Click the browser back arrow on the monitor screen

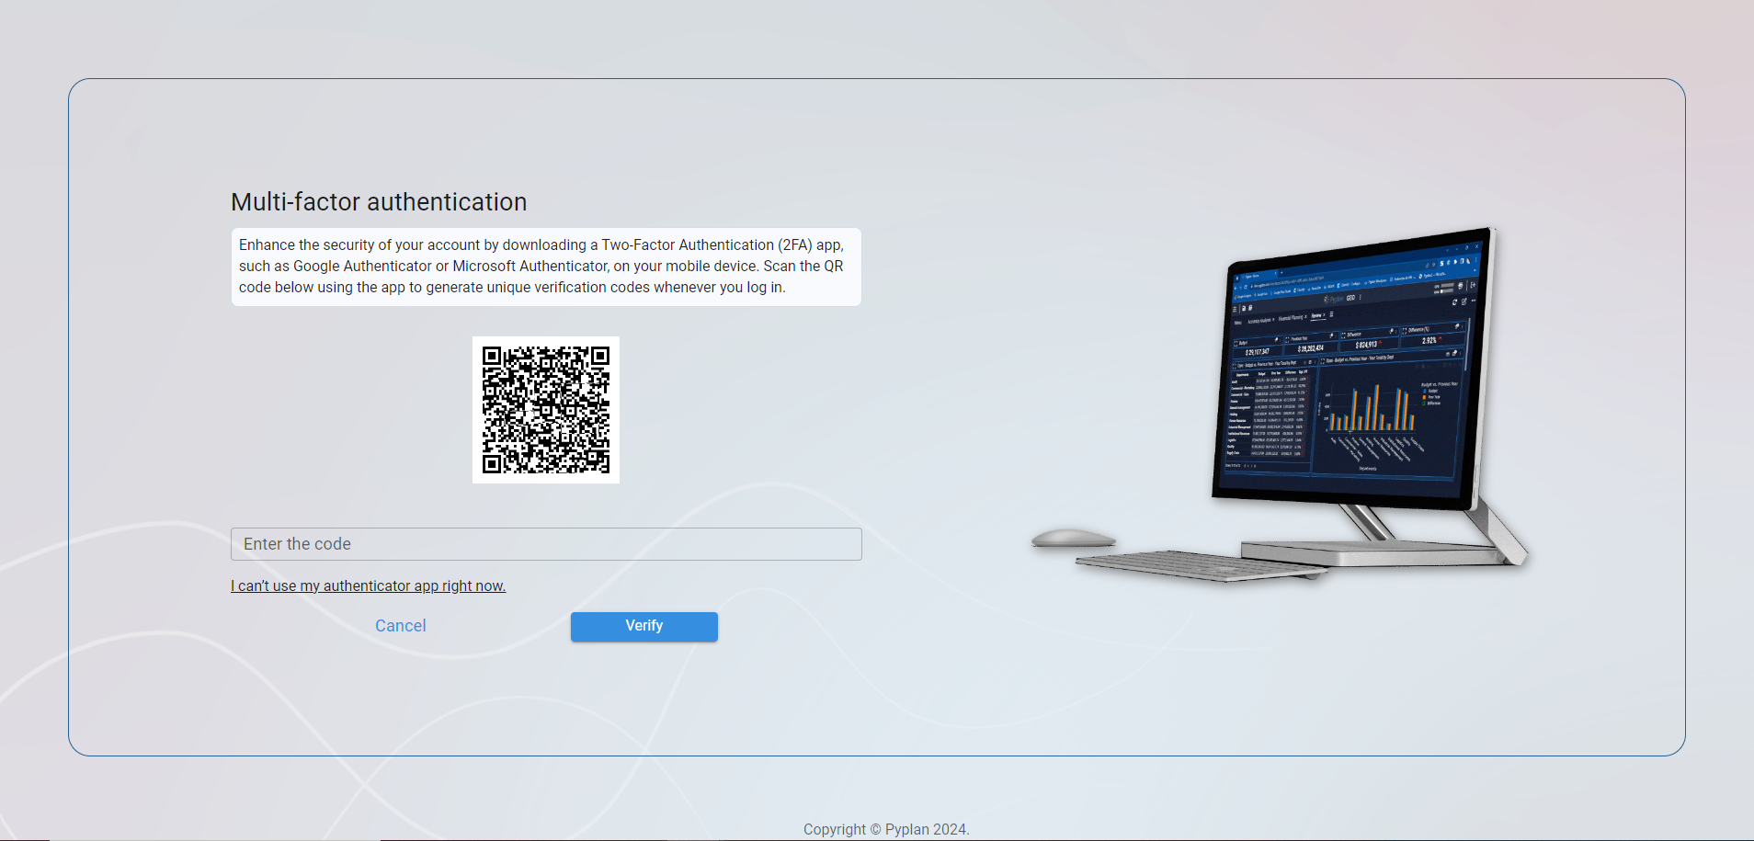point(1236,287)
